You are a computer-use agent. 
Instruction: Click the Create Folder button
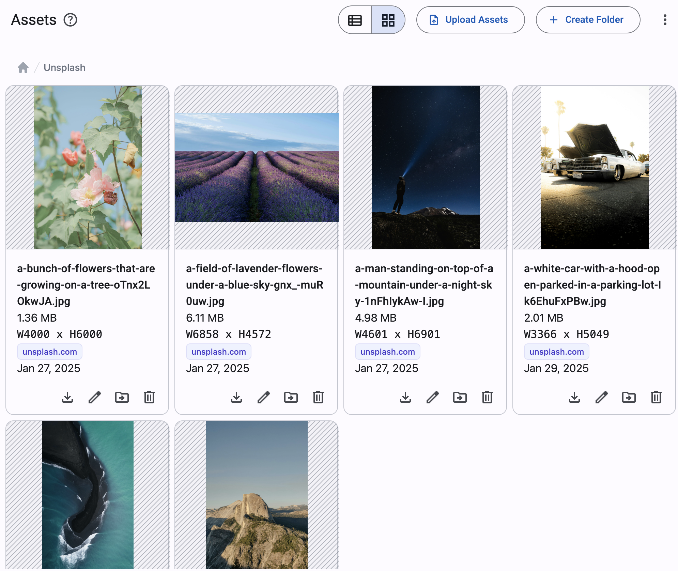(x=588, y=20)
